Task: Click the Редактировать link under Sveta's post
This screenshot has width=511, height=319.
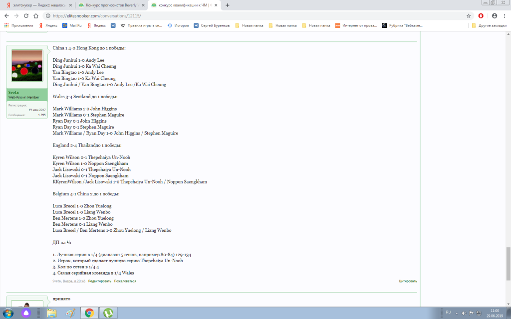Action: coord(100,281)
